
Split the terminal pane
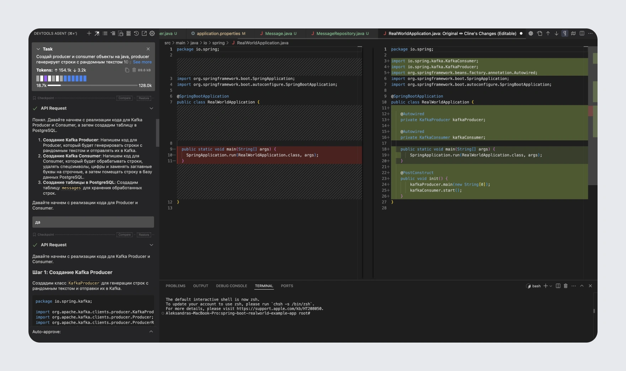pos(558,286)
